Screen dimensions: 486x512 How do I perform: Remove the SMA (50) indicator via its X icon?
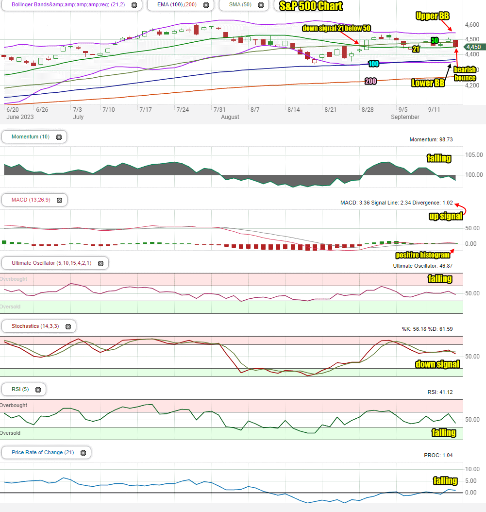(x=261, y=5)
